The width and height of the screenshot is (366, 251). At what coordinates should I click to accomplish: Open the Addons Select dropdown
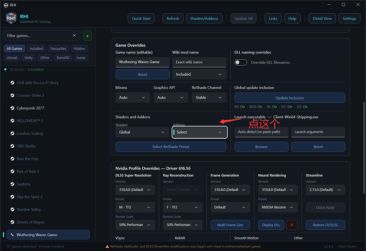[x=199, y=132]
